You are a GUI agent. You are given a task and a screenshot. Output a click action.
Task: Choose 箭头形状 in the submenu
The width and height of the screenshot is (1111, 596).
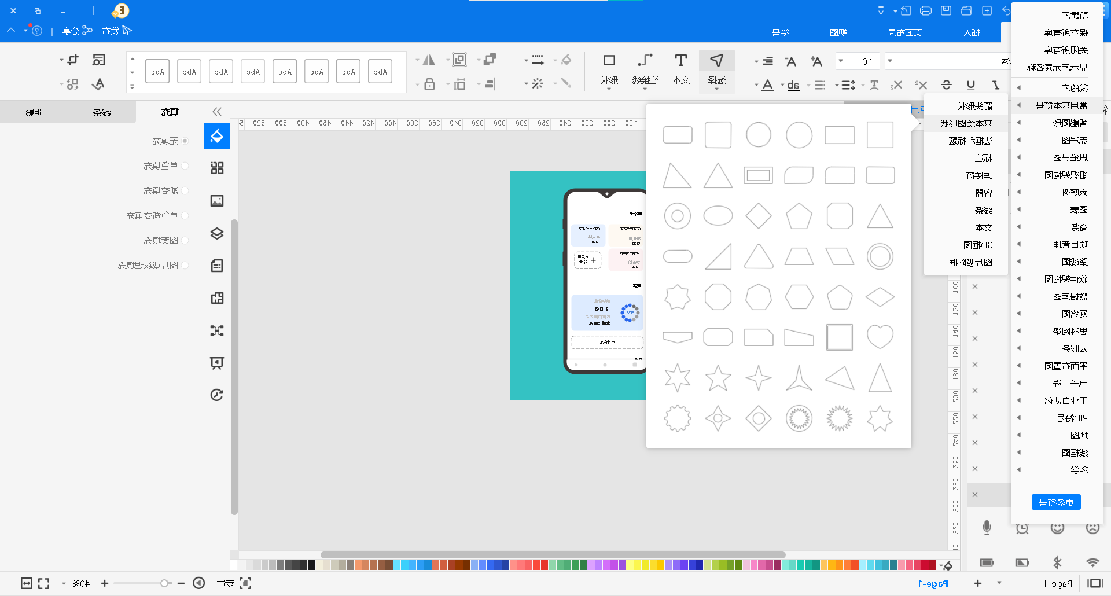(975, 106)
